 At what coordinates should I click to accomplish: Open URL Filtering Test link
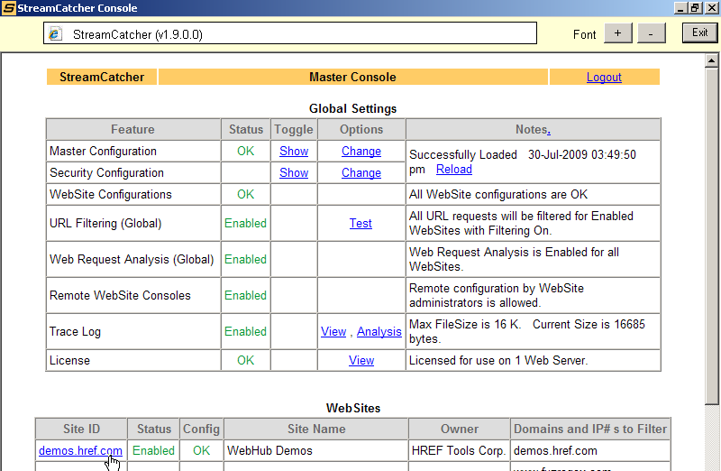tap(360, 223)
